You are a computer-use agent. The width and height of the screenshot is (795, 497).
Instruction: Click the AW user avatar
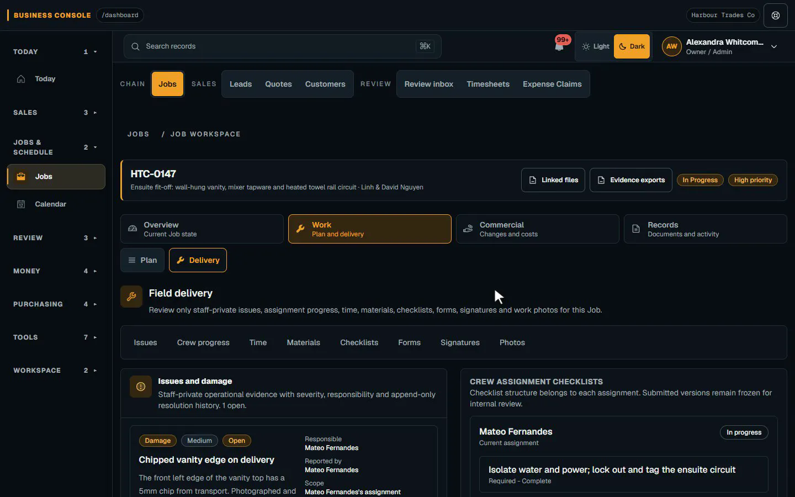click(x=671, y=46)
